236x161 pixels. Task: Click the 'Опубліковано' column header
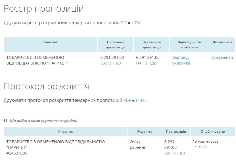(x=213, y=132)
